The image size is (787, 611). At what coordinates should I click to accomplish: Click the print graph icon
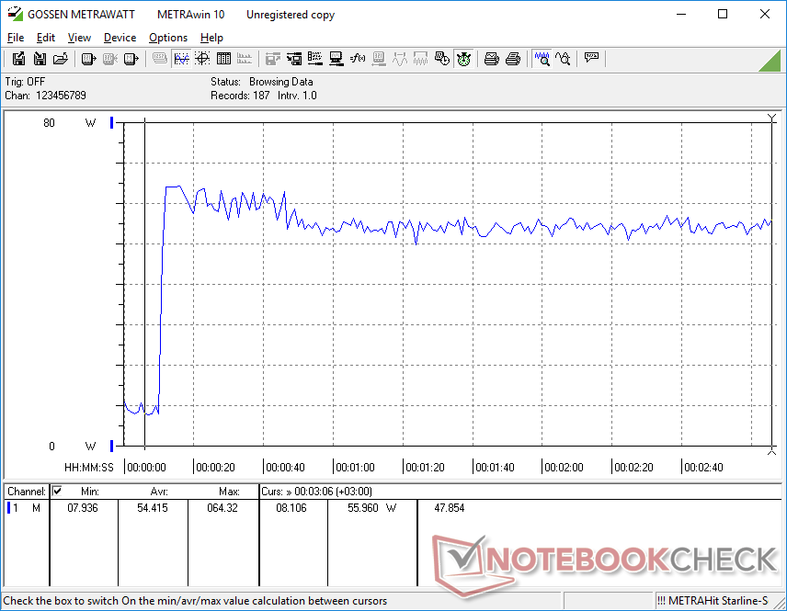(491, 59)
